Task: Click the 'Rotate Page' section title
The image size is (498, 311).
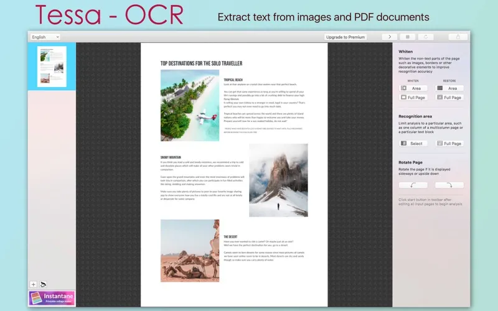Action: click(x=410, y=162)
